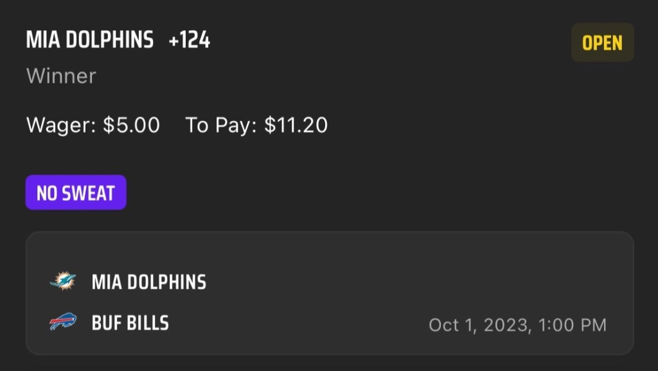The width and height of the screenshot is (658, 371).
Task: Open MIA DOLPHINS team in matchup card
Action: click(149, 282)
